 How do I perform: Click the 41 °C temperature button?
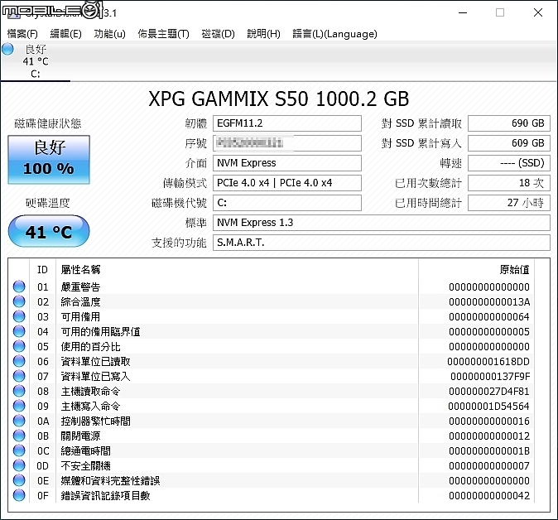pyautogui.click(x=49, y=231)
